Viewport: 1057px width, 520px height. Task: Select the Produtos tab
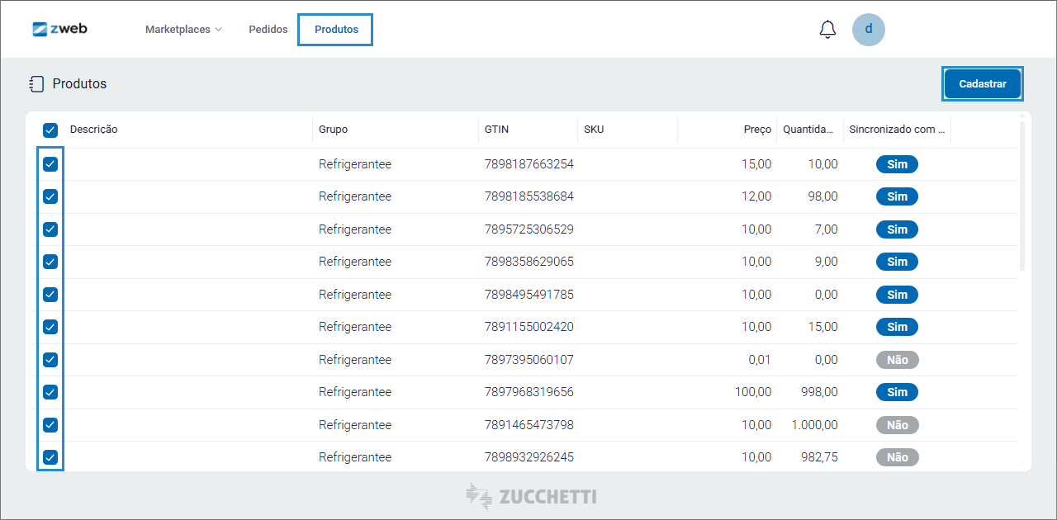click(336, 30)
